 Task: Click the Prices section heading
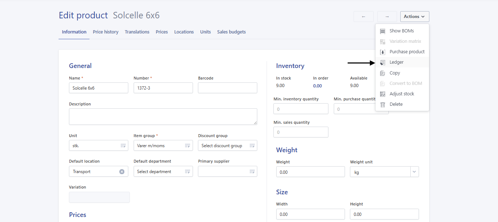[78, 215]
